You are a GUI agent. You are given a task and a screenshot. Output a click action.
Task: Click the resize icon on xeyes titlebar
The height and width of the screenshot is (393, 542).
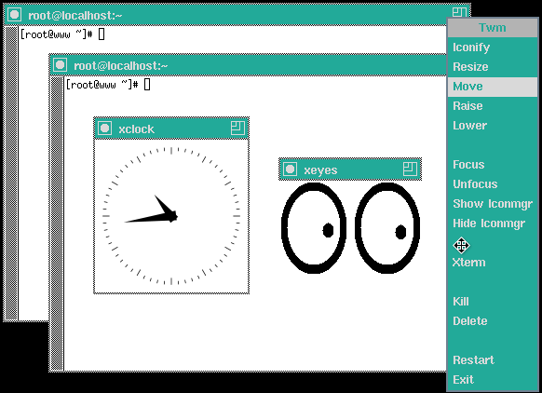[x=410, y=169]
